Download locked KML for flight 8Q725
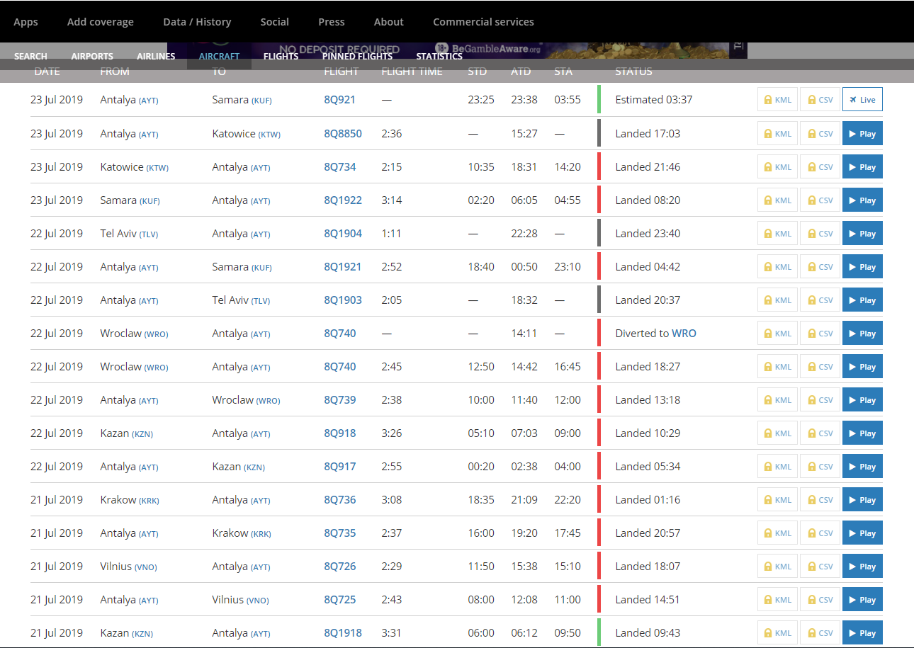 [777, 600]
